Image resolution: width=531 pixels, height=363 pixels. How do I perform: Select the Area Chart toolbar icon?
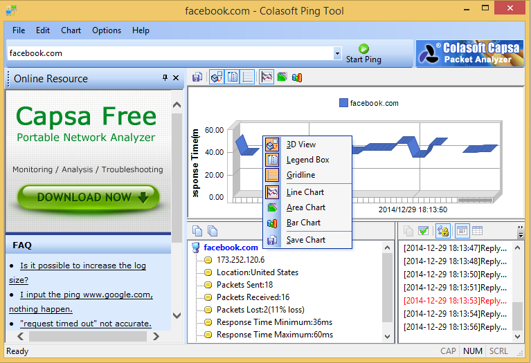[282, 77]
